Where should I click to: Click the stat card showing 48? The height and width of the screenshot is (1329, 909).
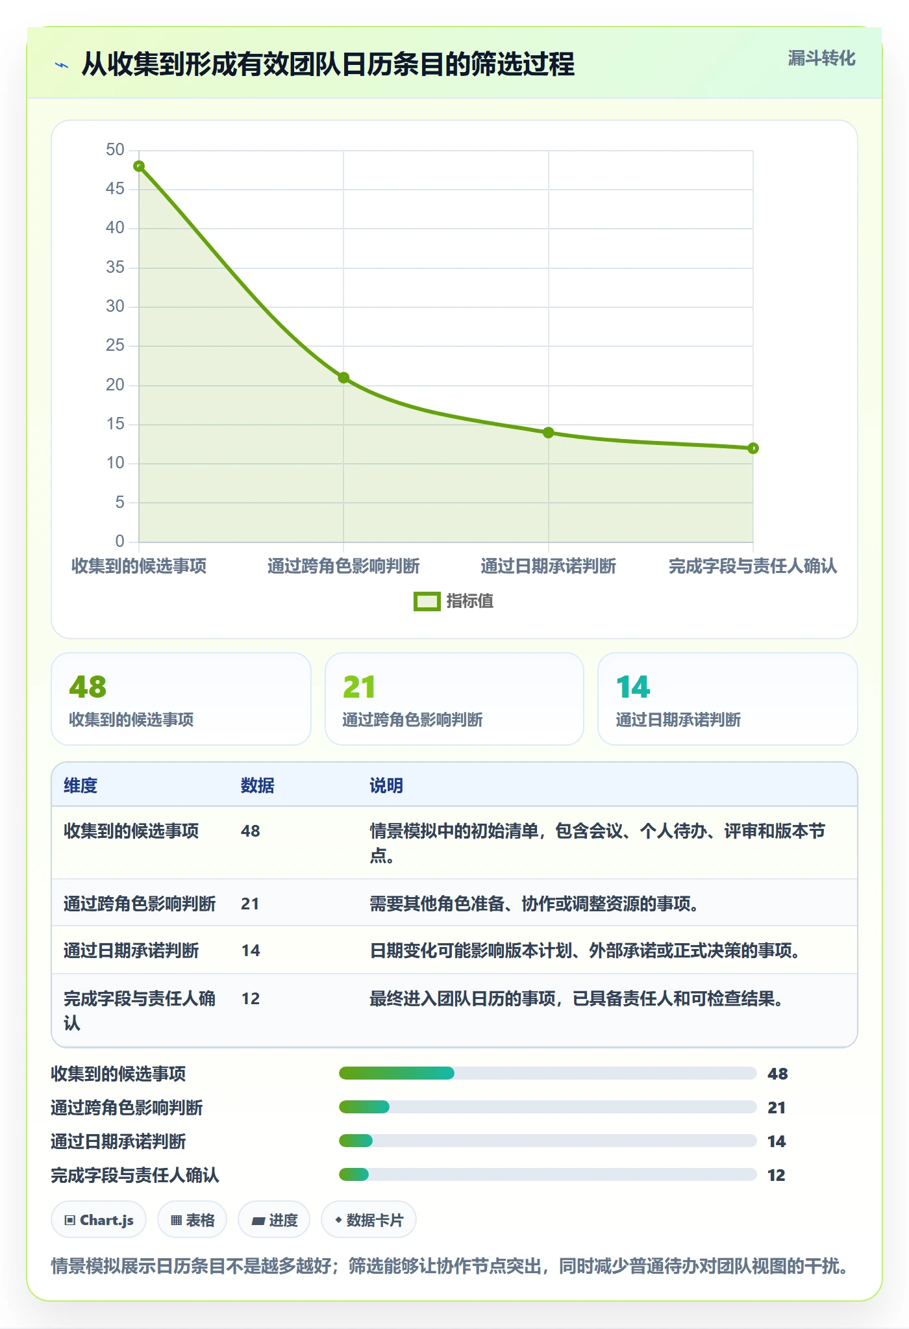[181, 699]
